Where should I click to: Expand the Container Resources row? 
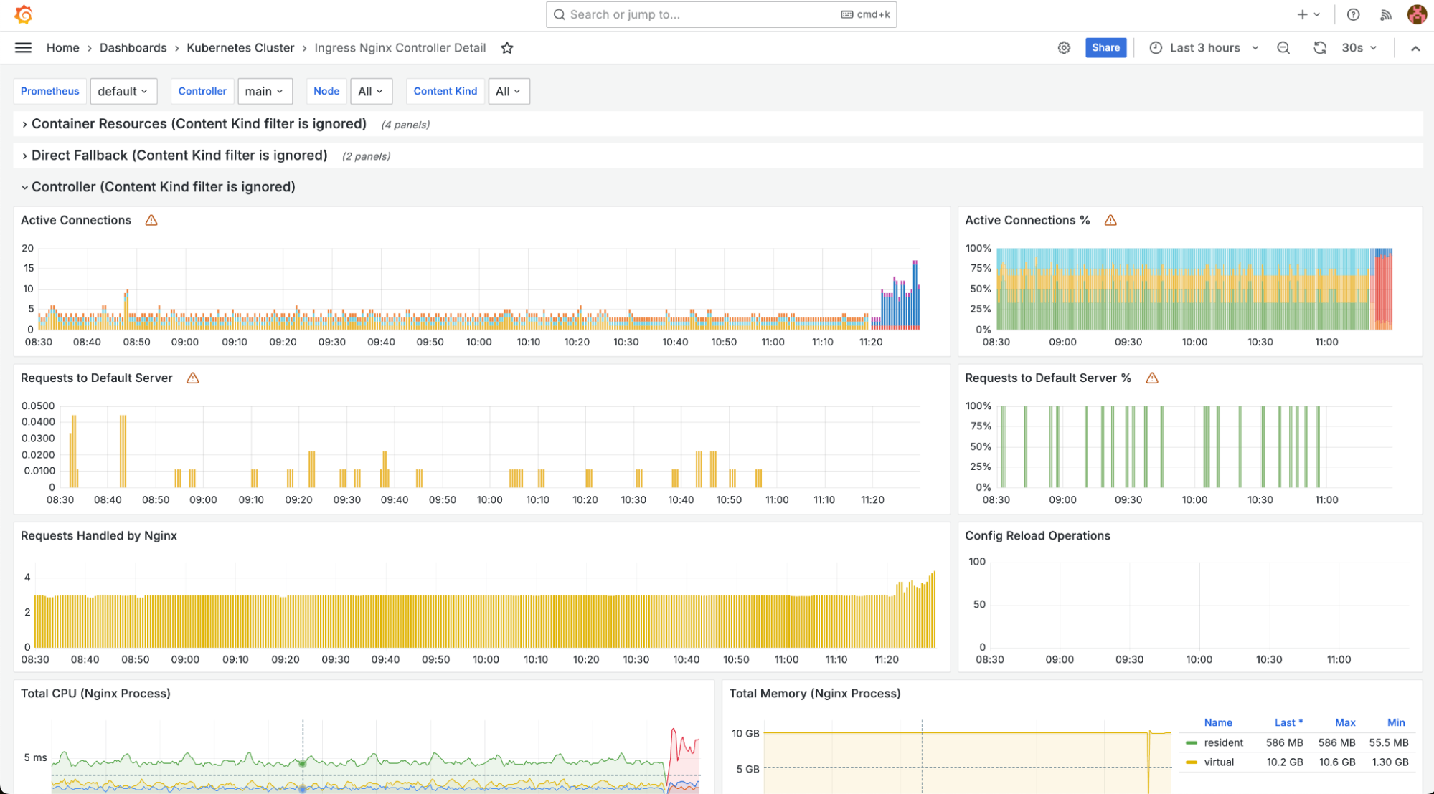pos(199,124)
